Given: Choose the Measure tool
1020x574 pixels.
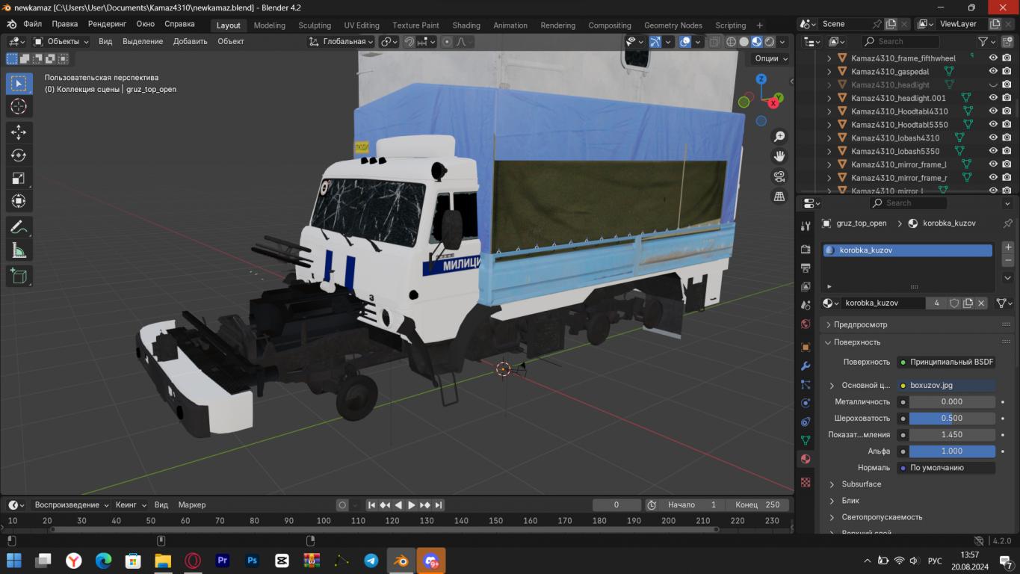Looking at the screenshot, I should tap(19, 250).
